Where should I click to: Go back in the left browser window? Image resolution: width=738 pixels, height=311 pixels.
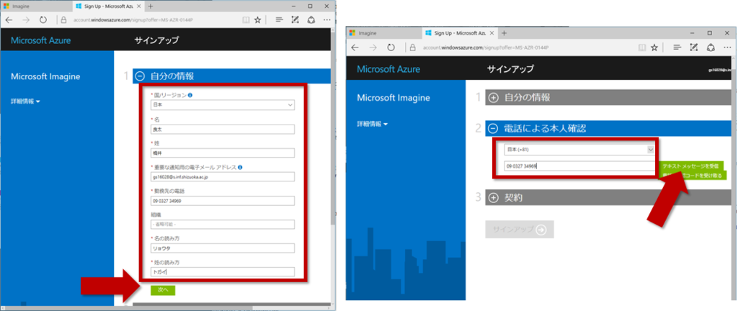pyautogui.click(x=9, y=20)
